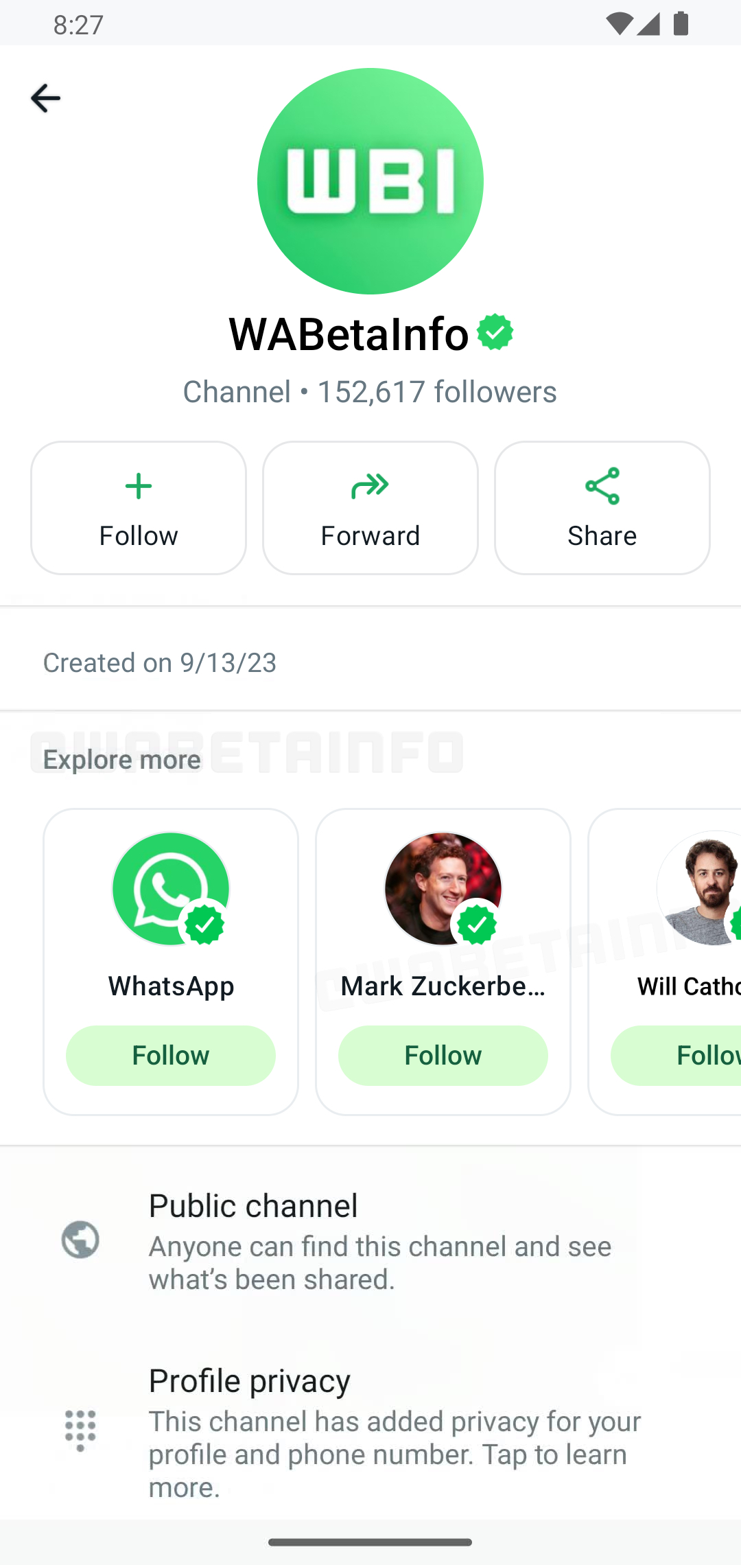Tap the Profile privacy keypad icon

coord(80,1431)
